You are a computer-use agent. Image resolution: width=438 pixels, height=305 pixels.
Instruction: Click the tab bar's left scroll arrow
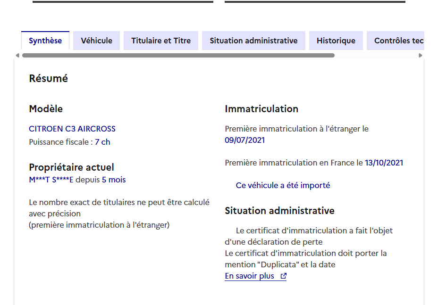(17, 55)
